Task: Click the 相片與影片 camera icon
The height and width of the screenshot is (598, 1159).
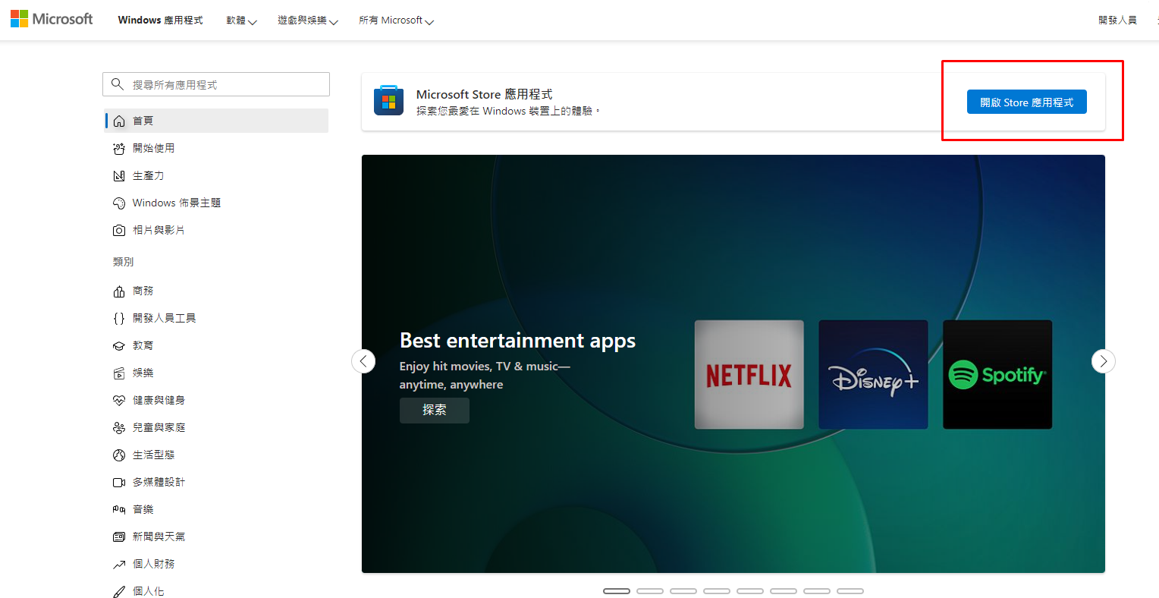Action: (119, 230)
